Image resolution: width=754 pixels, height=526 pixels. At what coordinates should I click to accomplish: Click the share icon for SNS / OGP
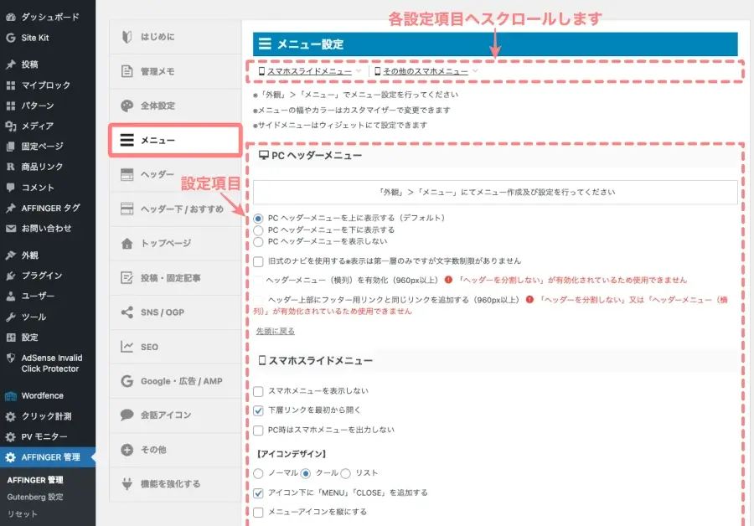click(x=127, y=312)
